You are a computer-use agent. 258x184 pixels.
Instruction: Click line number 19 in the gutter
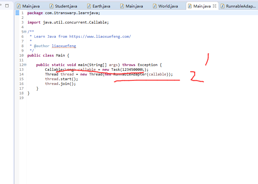point(21,98)
